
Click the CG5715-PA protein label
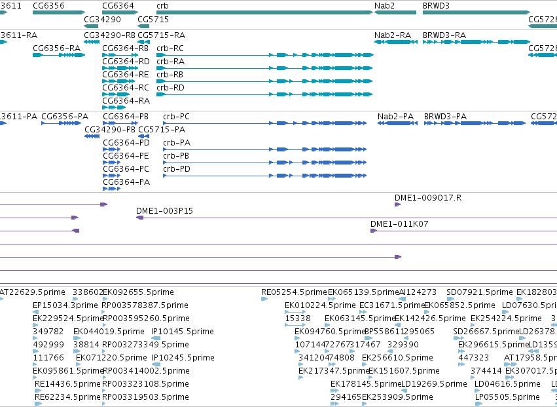click(162, 130)
